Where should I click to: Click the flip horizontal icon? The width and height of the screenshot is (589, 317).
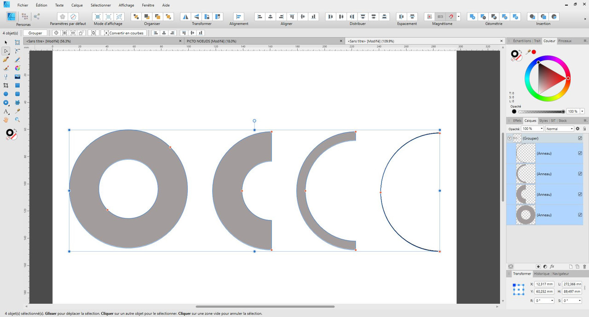[x=185, y=17]
